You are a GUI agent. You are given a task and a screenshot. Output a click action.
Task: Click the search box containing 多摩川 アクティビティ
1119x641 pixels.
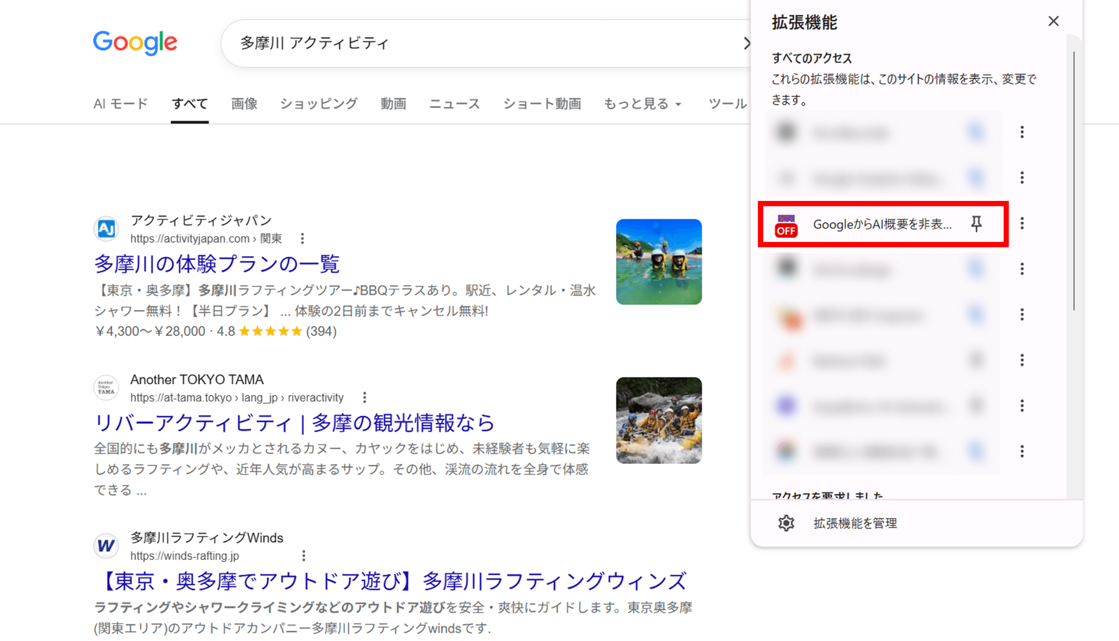(486, 43)
